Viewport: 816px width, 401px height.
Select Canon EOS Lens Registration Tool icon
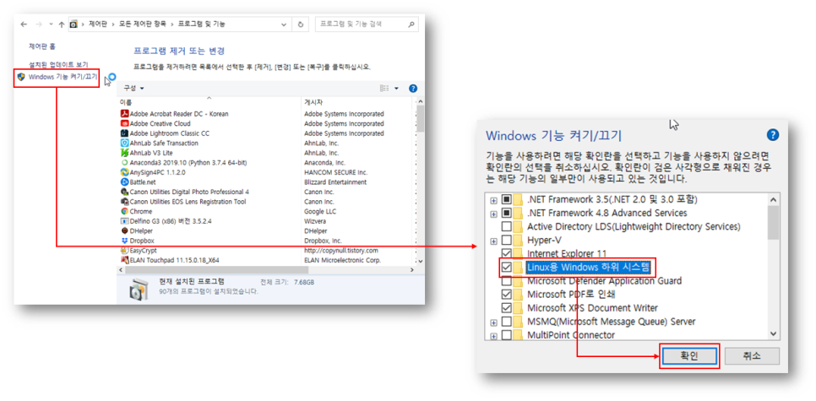(x=124, y=201)
